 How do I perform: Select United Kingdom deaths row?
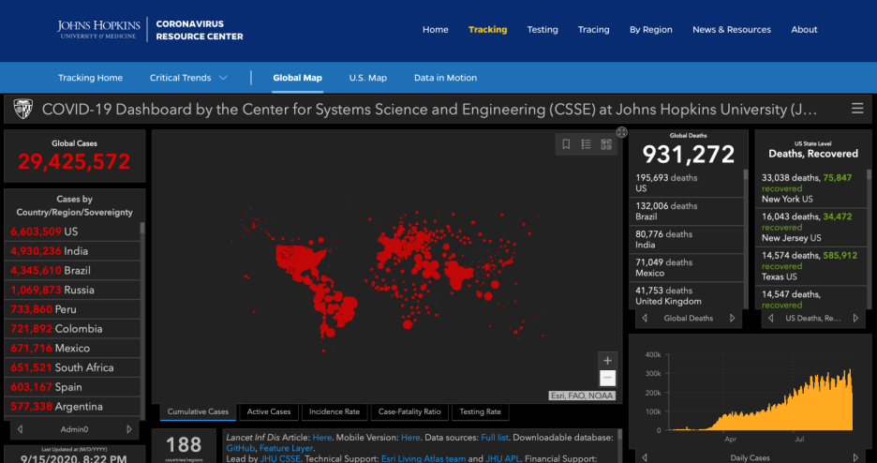click(x=686, y=296)
